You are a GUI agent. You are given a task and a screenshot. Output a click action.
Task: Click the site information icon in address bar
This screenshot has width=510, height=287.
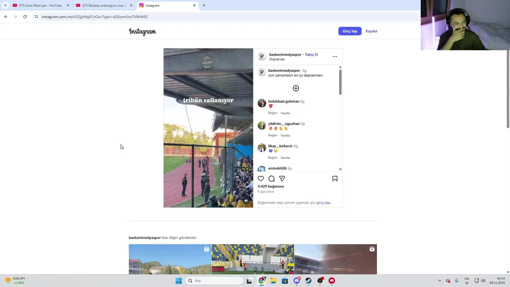(36, 17)
